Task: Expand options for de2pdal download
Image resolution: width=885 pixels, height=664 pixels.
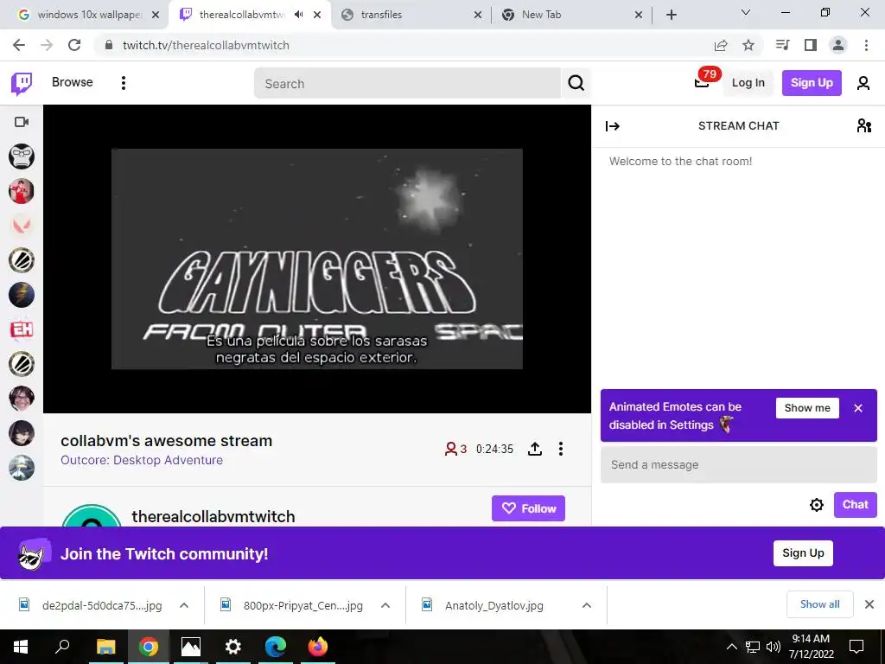Action: click(x=184, y=605)
